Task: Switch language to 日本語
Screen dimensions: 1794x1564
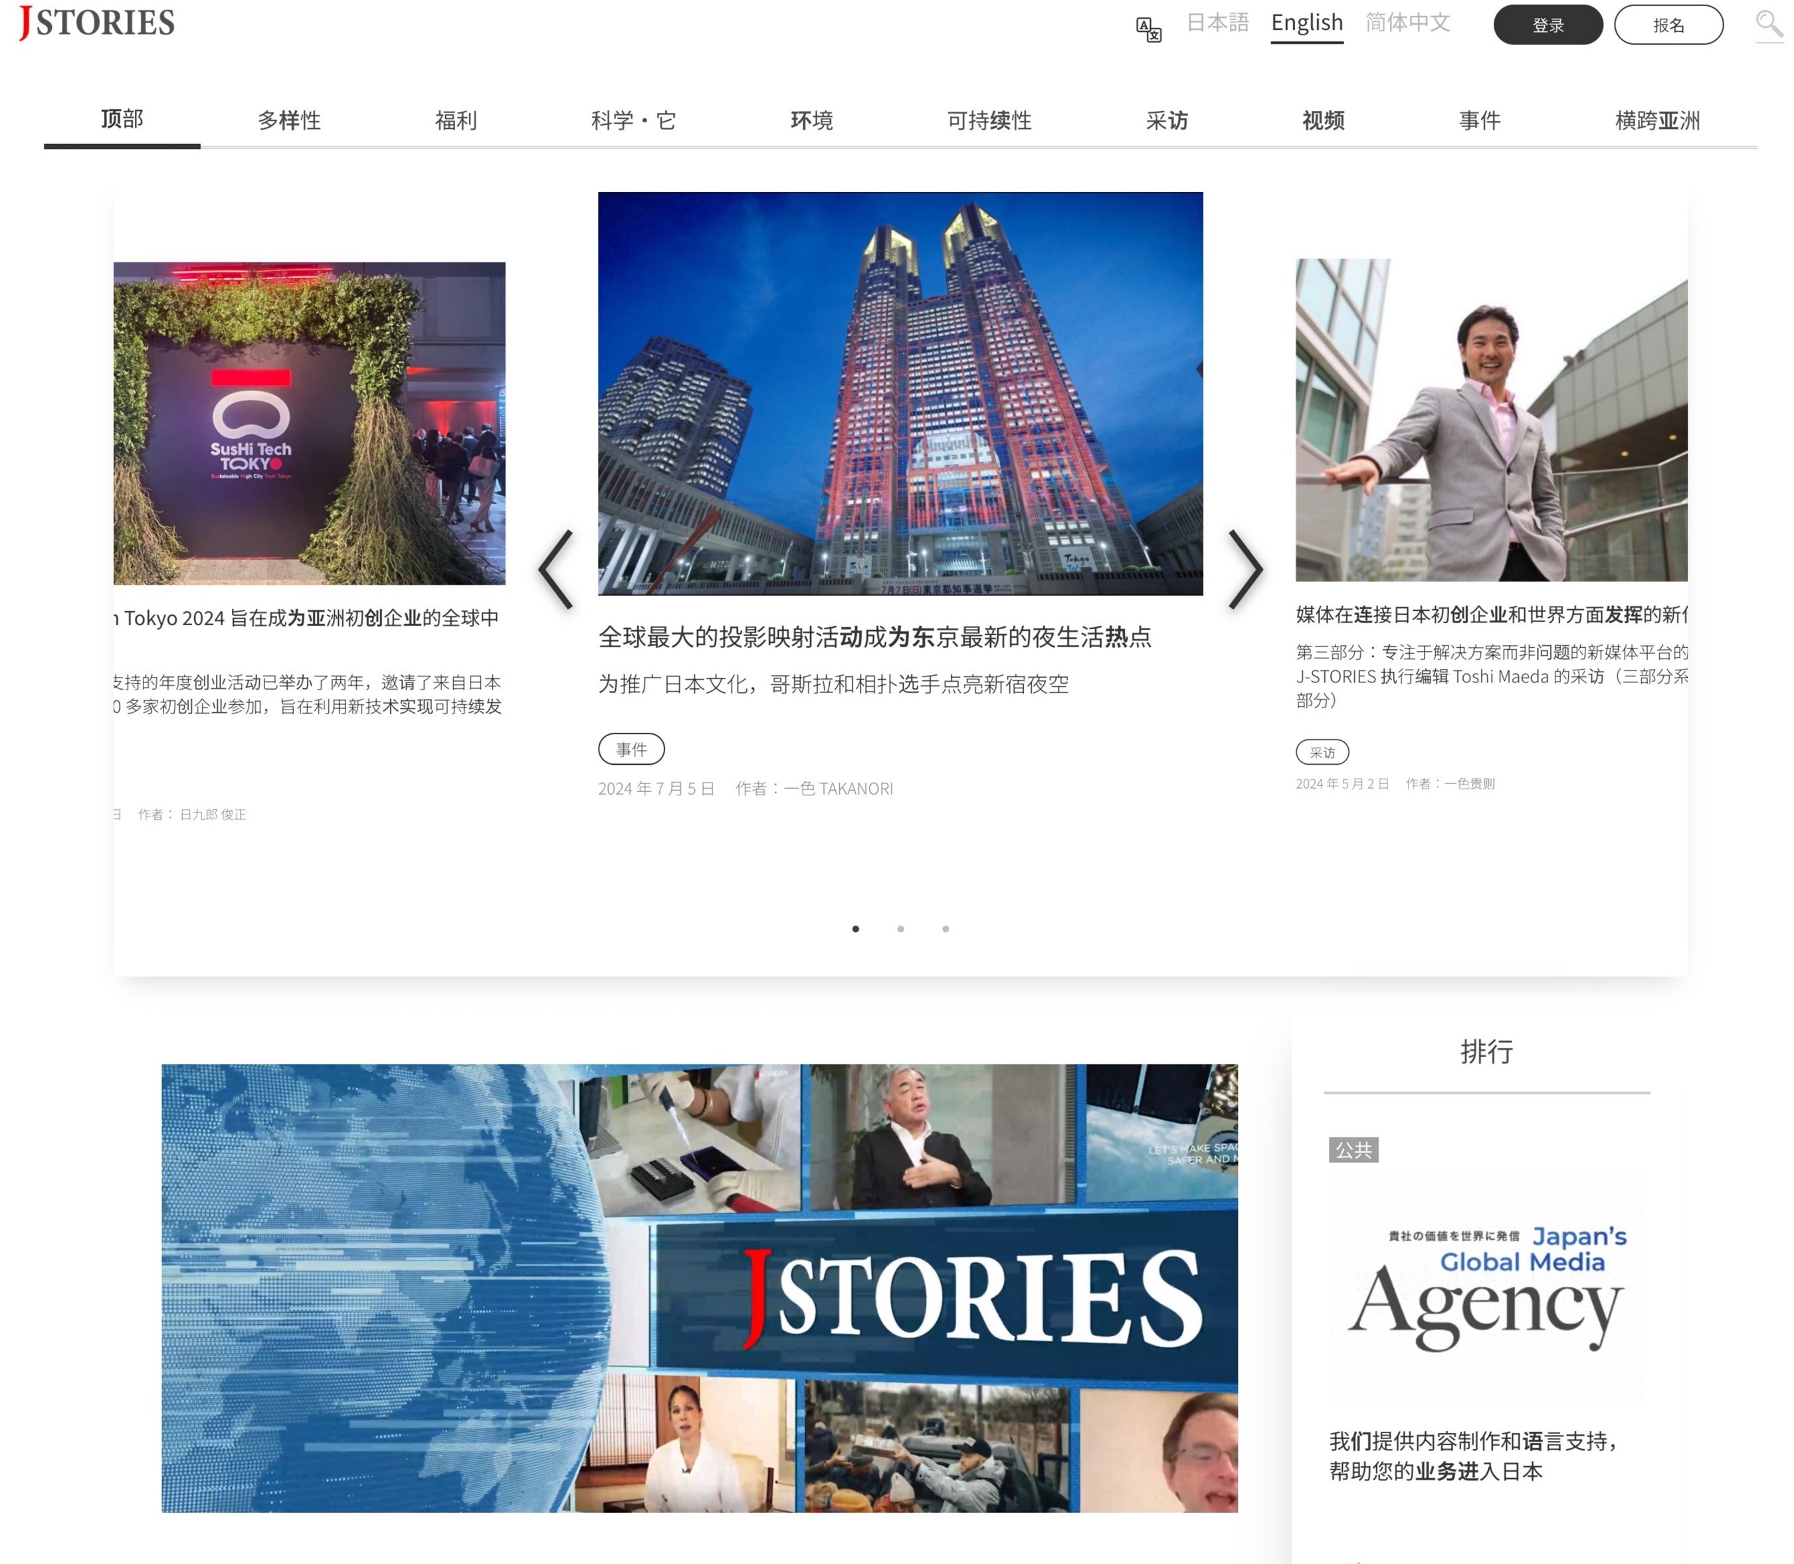Action: pyautogui.click(x=1217, y=23)
